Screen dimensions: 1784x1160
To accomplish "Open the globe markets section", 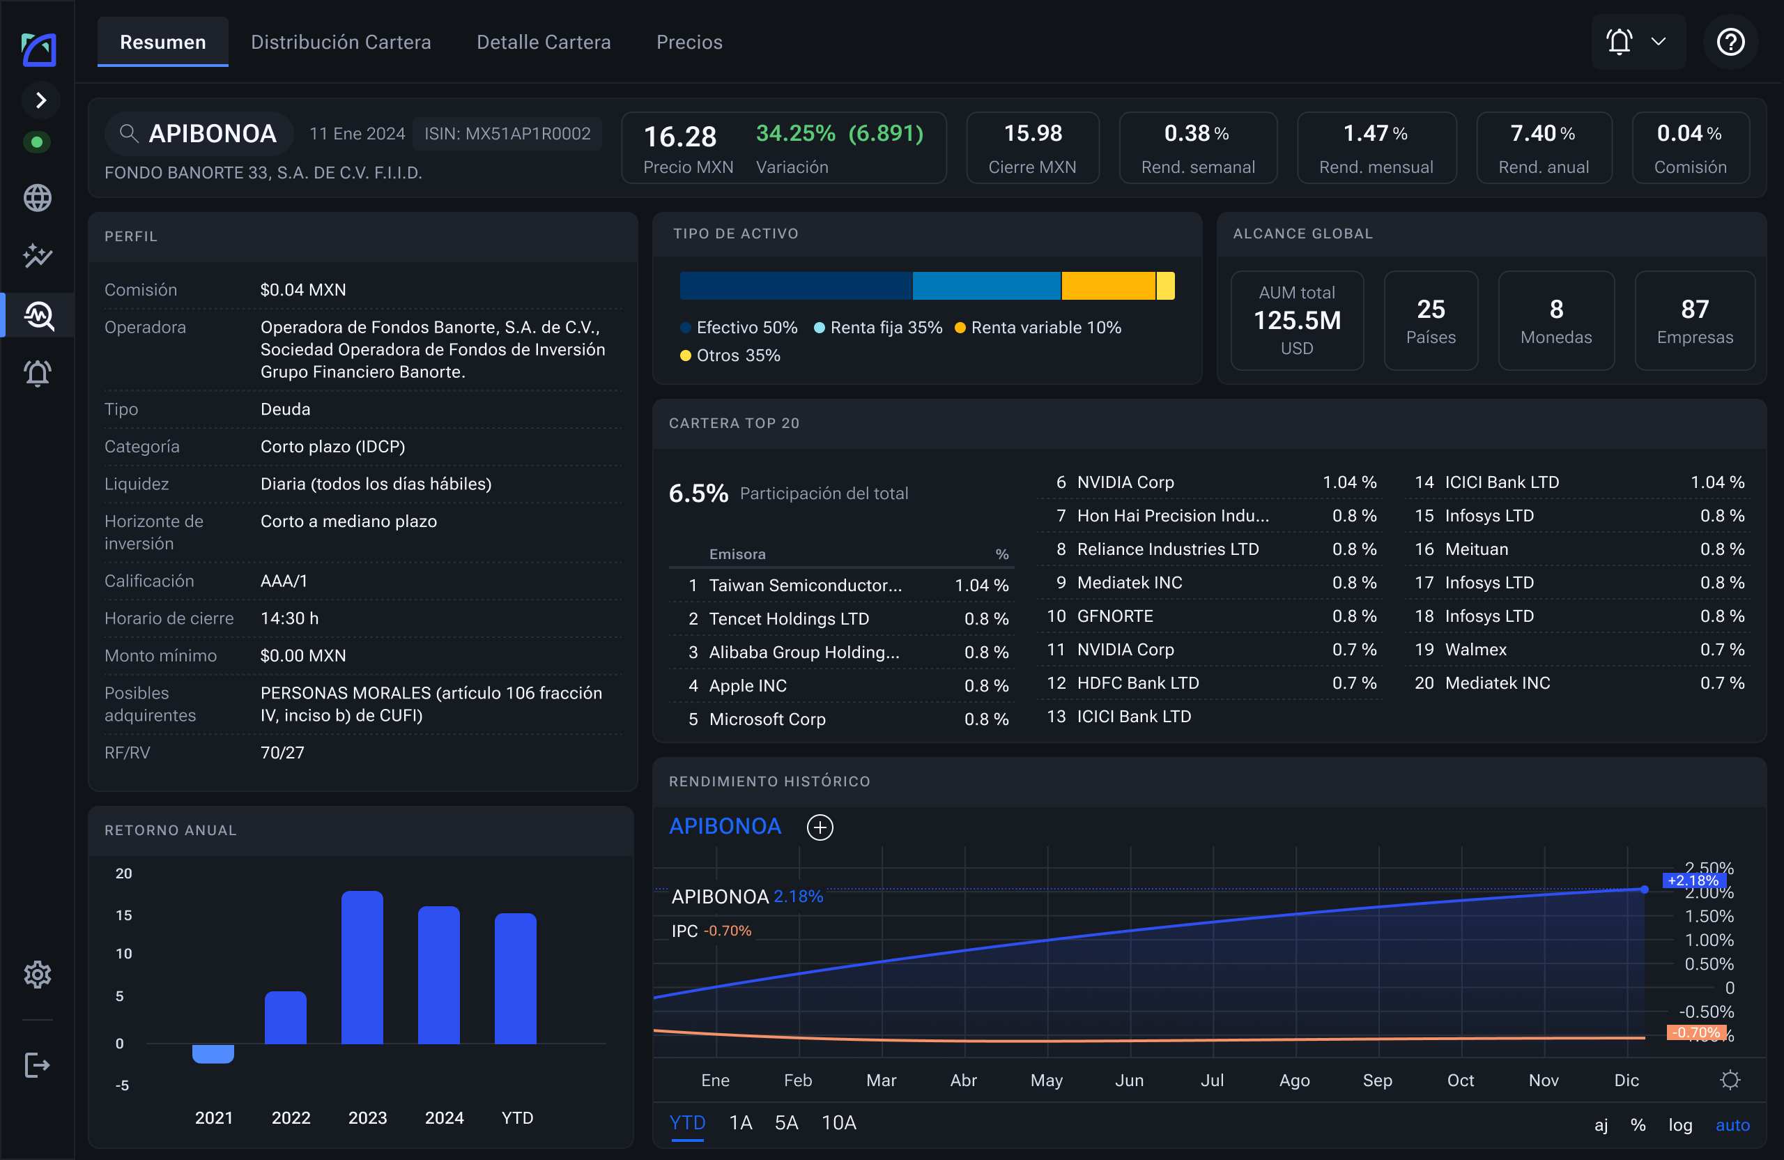I will [37, 199].
